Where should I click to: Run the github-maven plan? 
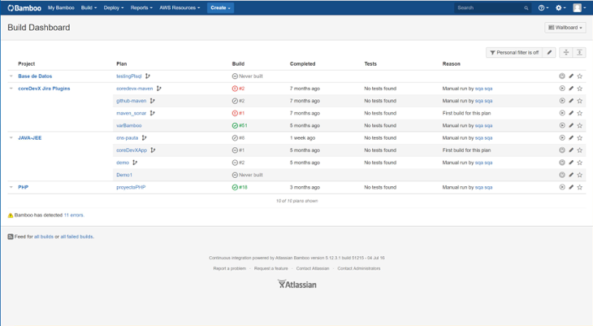pyautogui.click(x=562, y=101)
